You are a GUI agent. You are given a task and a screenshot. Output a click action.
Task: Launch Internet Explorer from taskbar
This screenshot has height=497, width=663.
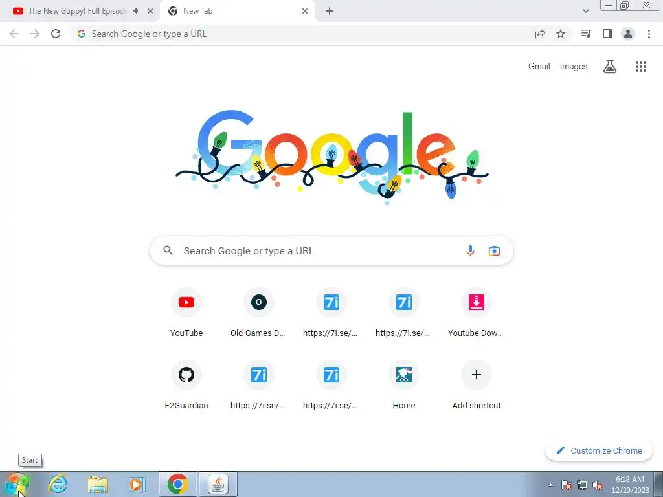[58, 484]
